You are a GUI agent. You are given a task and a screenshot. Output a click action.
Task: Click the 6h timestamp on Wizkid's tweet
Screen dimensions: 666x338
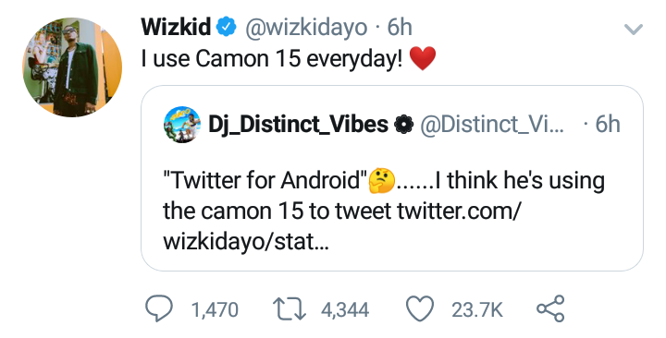point(400,28)
